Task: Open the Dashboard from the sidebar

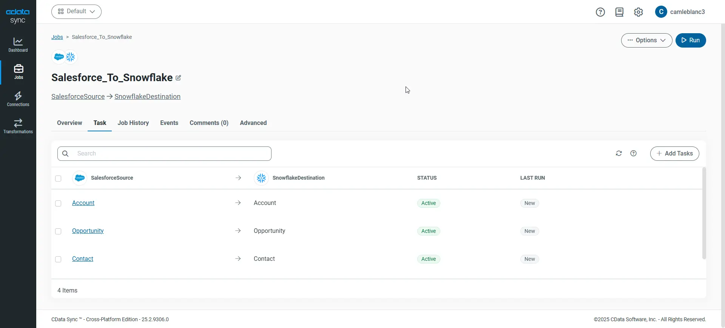Action: pos(18,45)
